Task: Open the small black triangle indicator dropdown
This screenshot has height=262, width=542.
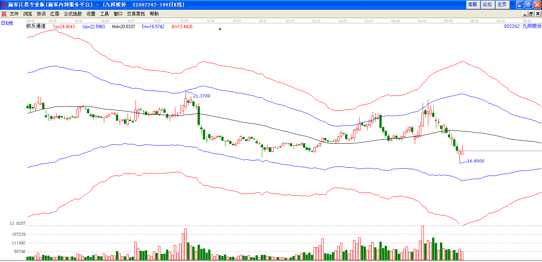Action: 220,29
